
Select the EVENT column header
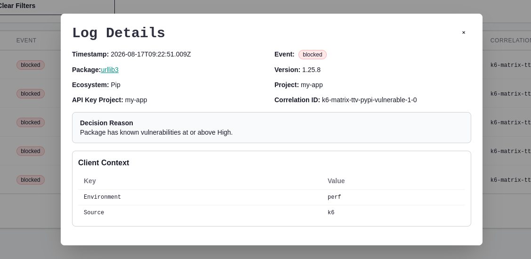pos(26,40)
